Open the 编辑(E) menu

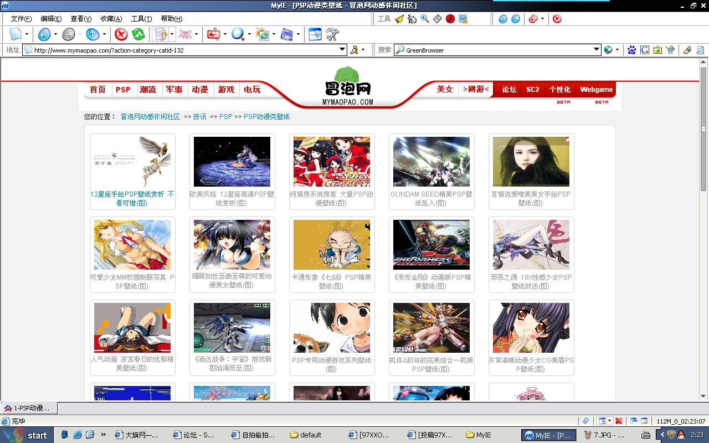click(51, 19)
